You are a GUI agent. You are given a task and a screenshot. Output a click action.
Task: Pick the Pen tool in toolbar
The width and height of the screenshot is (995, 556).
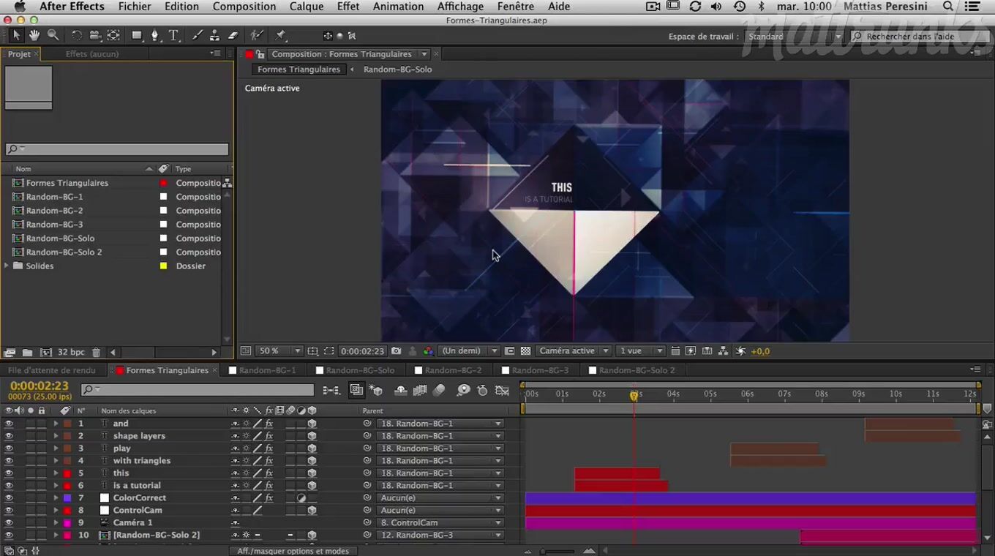pyautogui.click(x=155, y=35)
